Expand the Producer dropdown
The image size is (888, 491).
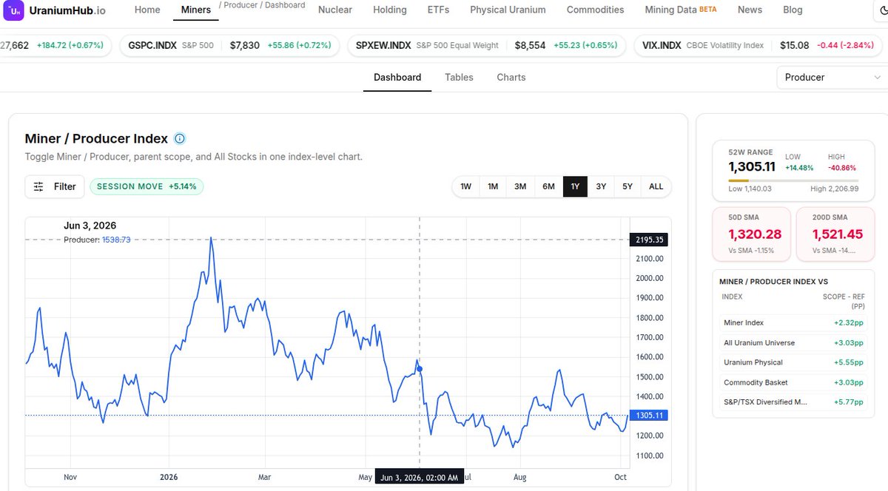(832, 77)
